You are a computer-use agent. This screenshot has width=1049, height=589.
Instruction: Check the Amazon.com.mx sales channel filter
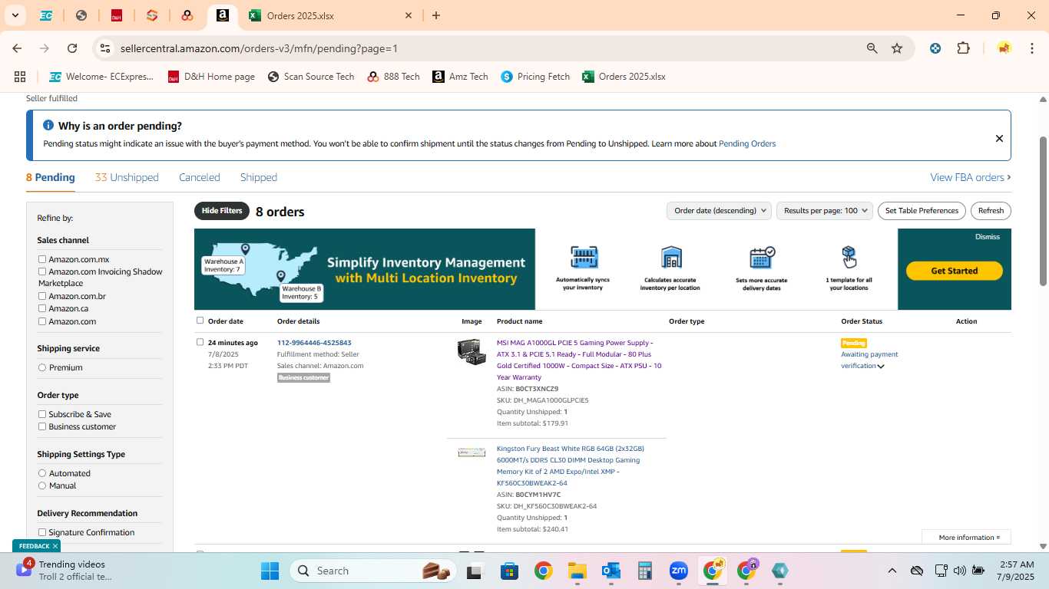click(x=42, y=259)
